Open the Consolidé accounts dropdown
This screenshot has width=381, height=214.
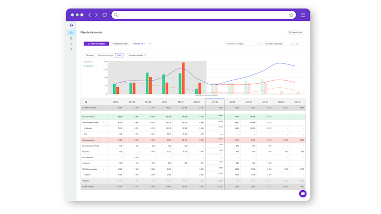point(241,44)
